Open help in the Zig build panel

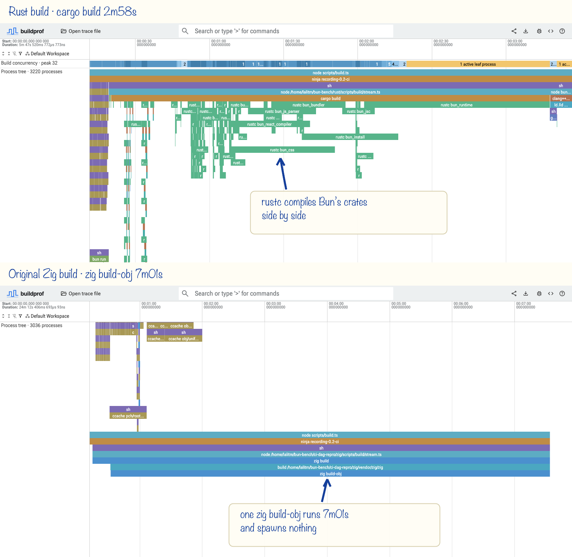coord(562,293)
